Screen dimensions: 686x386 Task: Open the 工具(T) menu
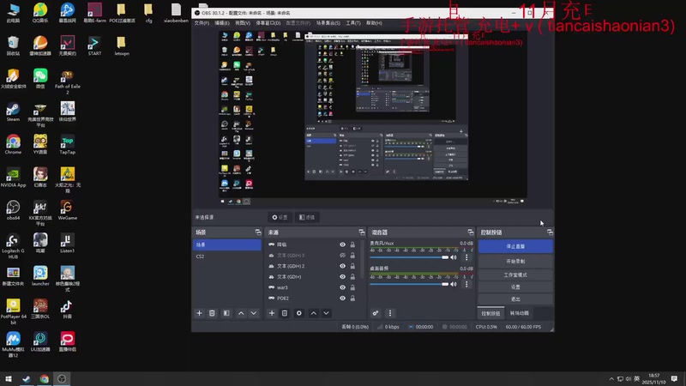[x=352, y=23]
